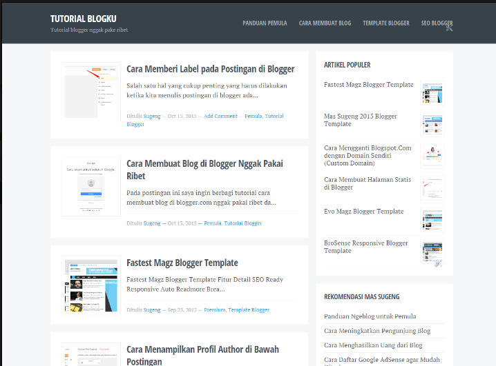The height and width of the screenshot is (366, 496).
Task: Open popular article Evo Magz Blogger Template
Action: [364, 211]
